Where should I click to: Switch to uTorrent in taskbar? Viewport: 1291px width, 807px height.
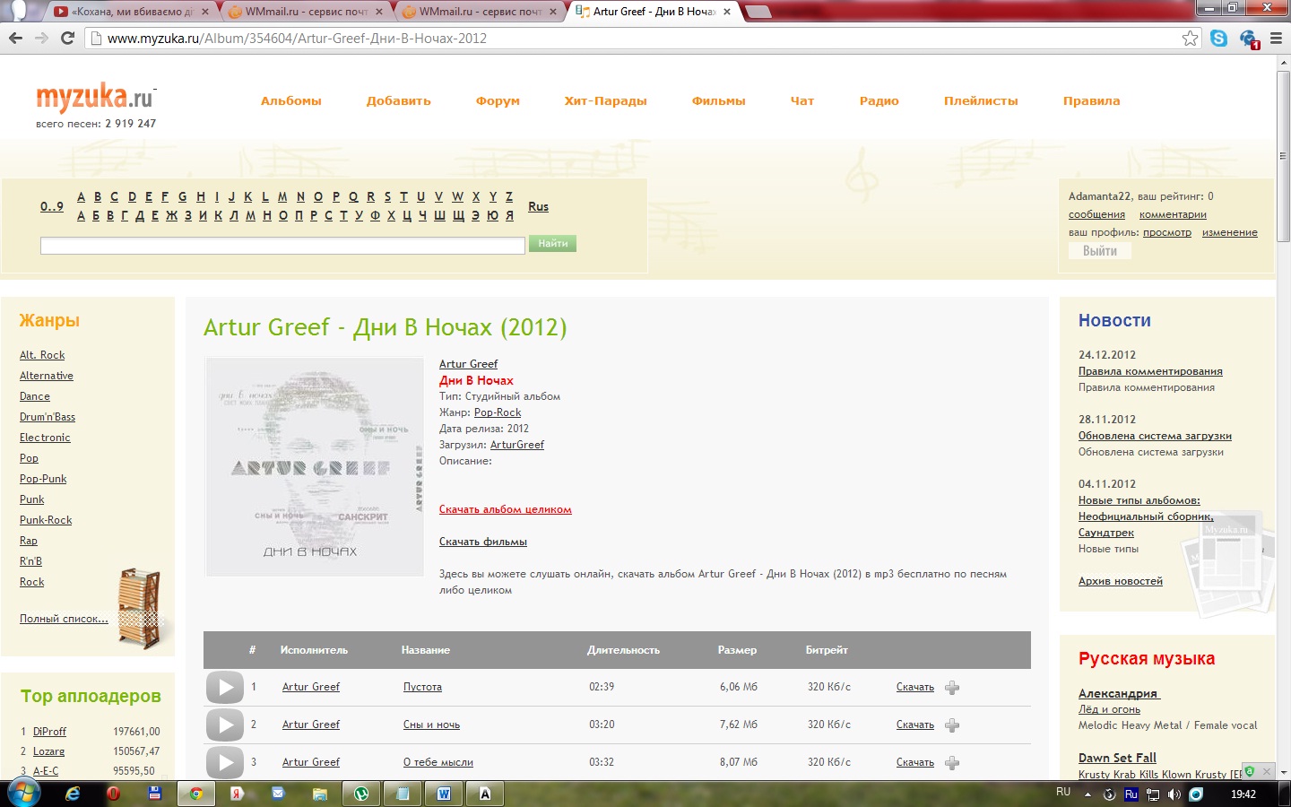pyautogui.click(x=361, y=794)
